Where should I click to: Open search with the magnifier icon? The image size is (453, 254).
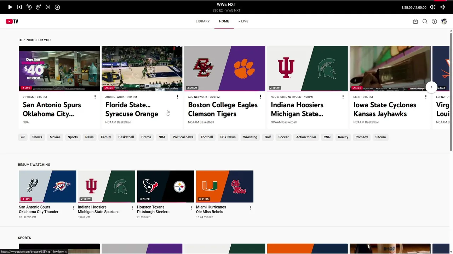(x=425, y=21)
